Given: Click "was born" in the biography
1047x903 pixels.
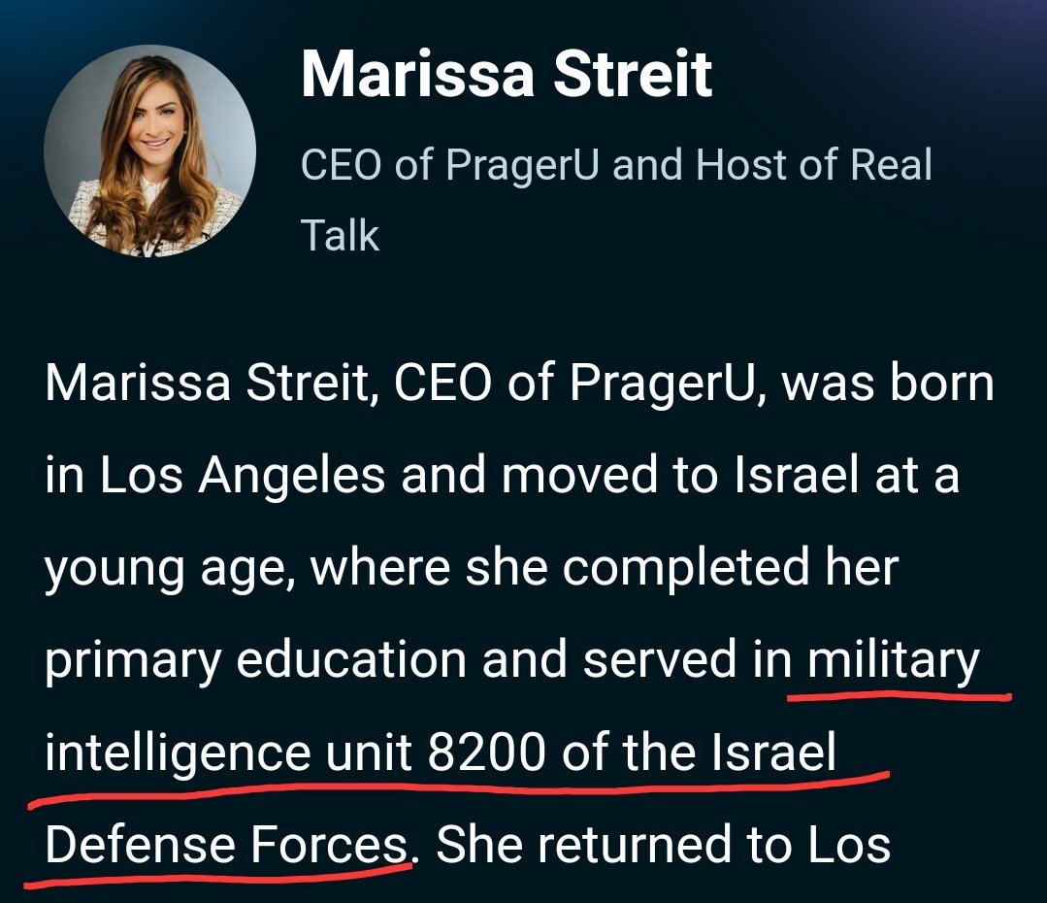Looking at the screenshot, I should tap(888, 385).
